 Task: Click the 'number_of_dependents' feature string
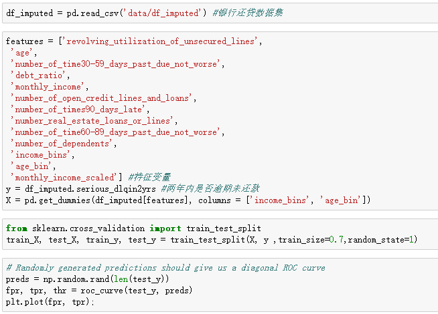62,144
